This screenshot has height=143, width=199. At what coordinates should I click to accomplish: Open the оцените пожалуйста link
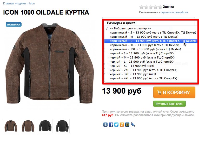(174, 12)
